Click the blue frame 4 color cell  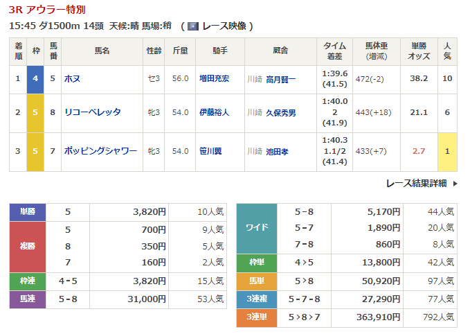click(x=35, y=79)
